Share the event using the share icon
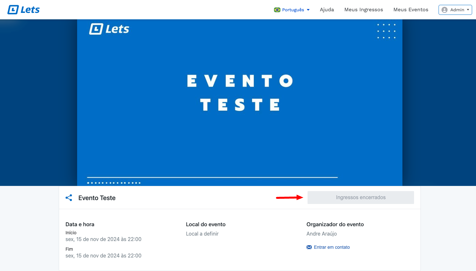This screenshot has height=271, width=476. [x=69, y=198]
